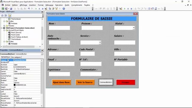
Task: Click the BackColor swatch in properties
Action: [15, 67]
